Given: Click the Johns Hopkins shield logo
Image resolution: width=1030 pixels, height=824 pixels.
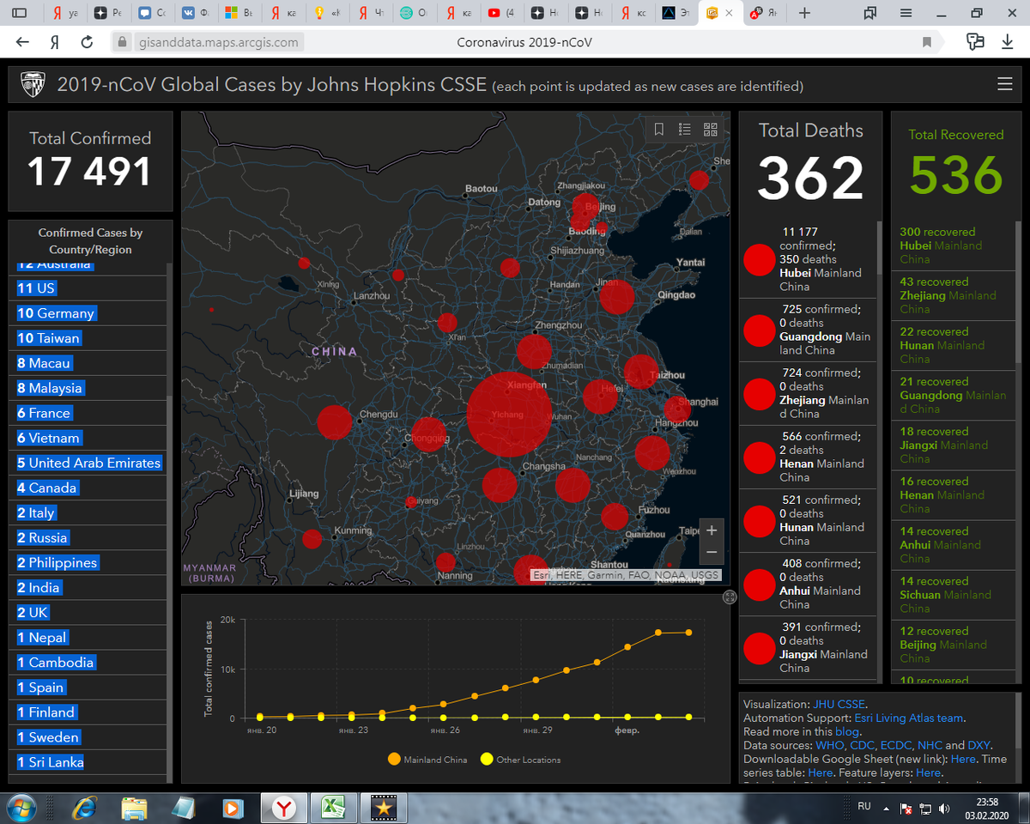Looking at the screenshot, I should [33, 85].
